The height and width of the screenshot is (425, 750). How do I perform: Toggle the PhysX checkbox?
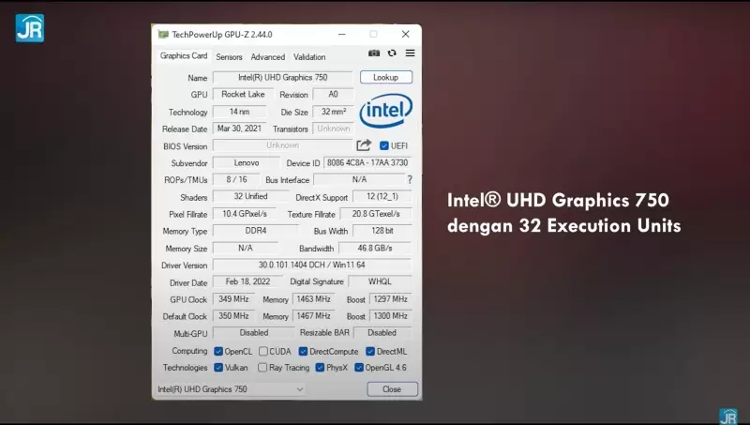point(320,368)
